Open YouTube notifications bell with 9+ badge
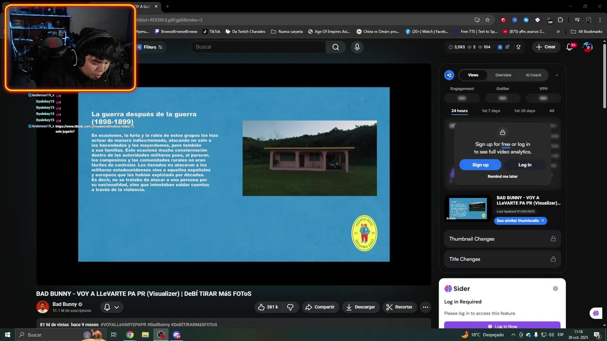Viewport: 607px width, 341px height. point(570,47)
